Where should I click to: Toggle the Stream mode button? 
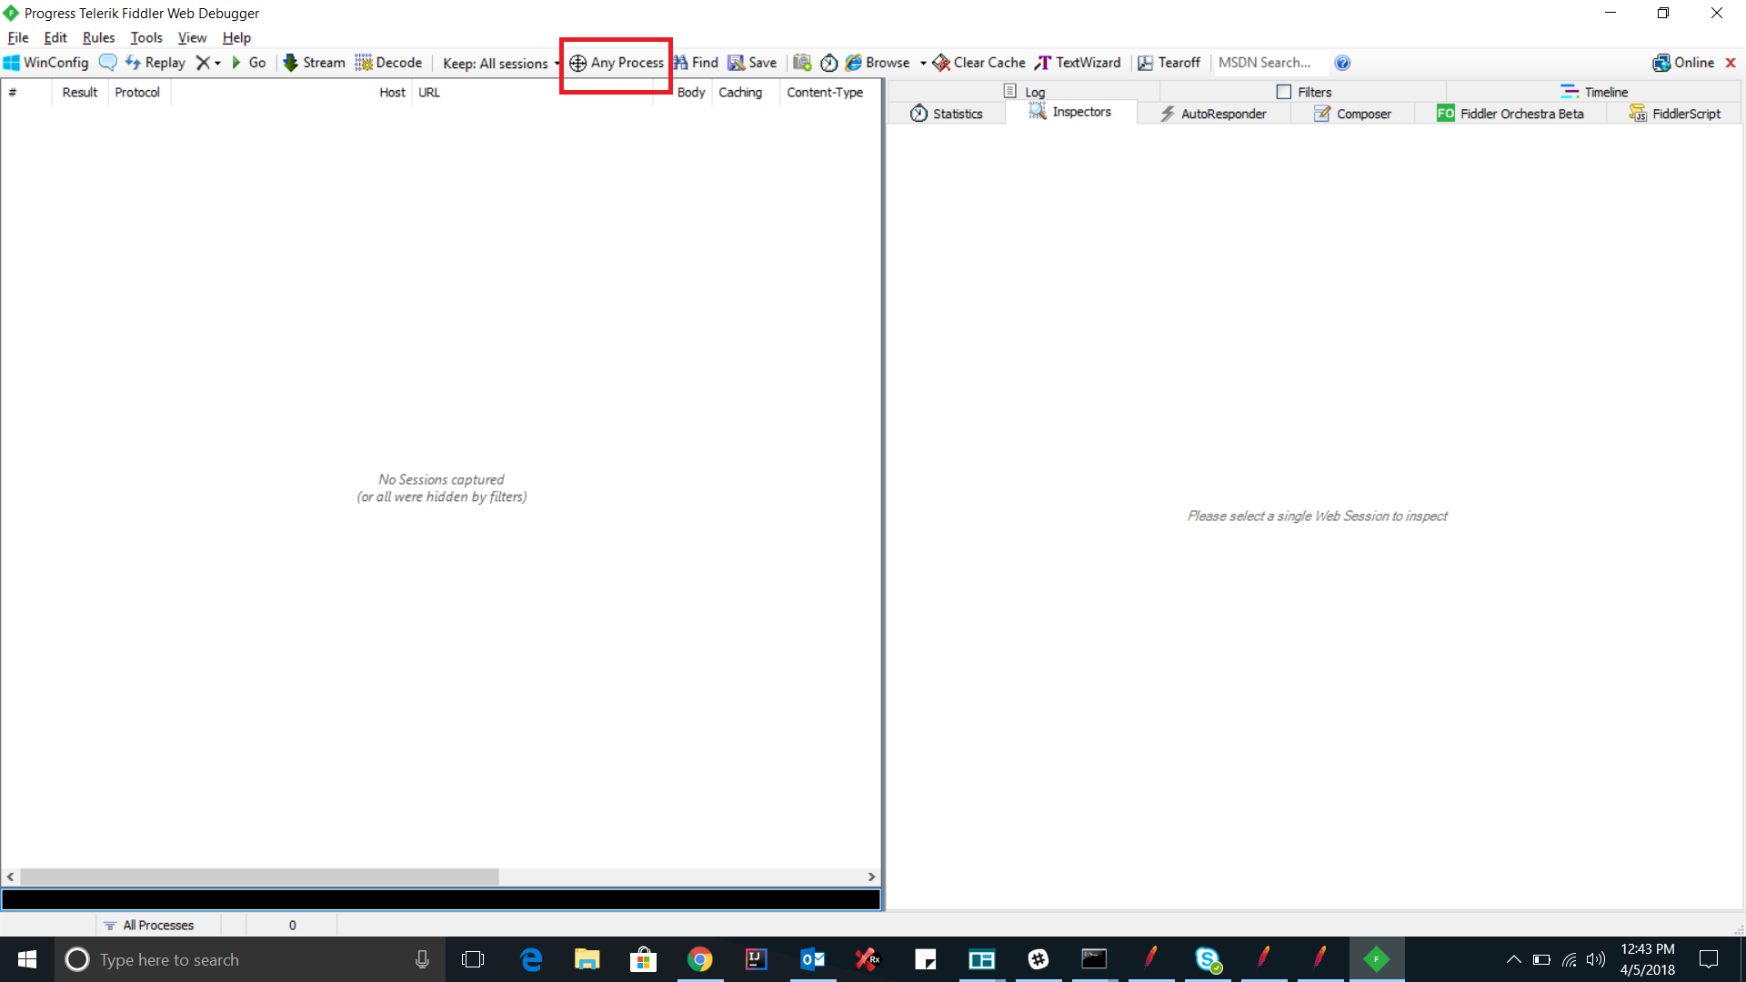coord(314,63)
